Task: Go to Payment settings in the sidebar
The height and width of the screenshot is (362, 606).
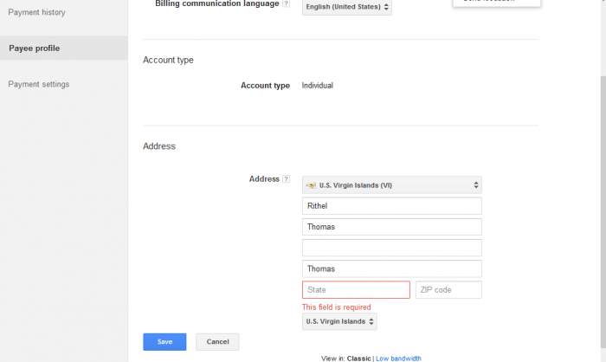Action: (x=39, y=84)
